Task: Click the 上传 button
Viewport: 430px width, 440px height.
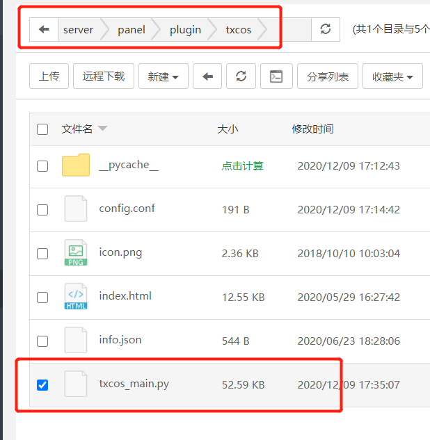Action: [x=49, y=76]
